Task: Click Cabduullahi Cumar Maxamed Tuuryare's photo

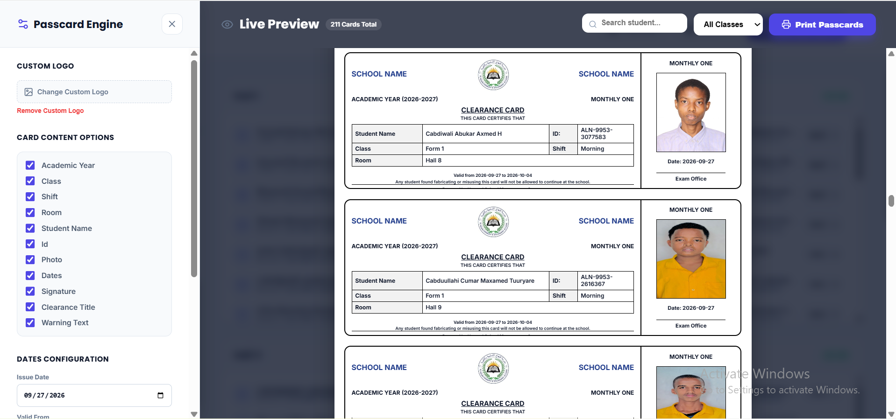Action: [x=691, y=259]
